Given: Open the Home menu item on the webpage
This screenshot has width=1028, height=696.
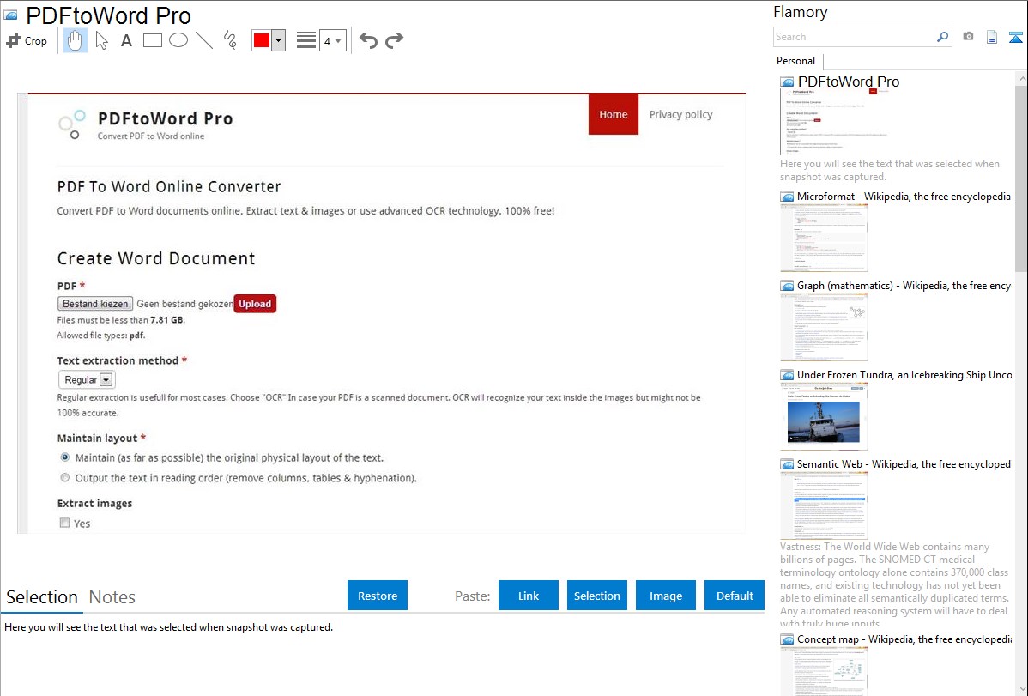Looking at the screenshot, I should 614,114.
